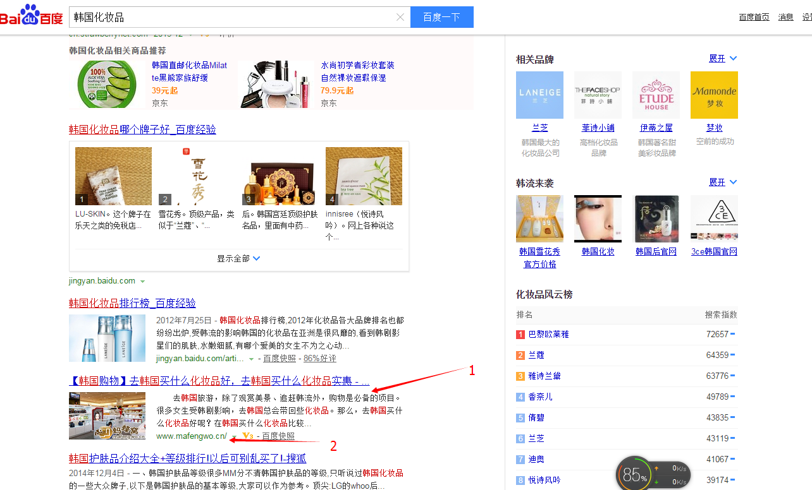Image resolution: width=812 pixels, height=490 pixels.
Task: Open 韩国化妆 eye makeup image
Action: coord(598,218)
